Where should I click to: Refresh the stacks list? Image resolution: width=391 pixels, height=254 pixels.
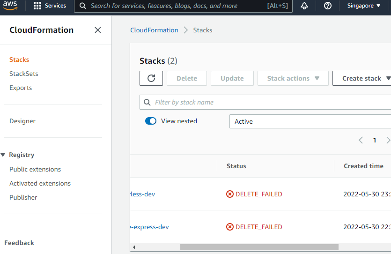coord(151,78)
